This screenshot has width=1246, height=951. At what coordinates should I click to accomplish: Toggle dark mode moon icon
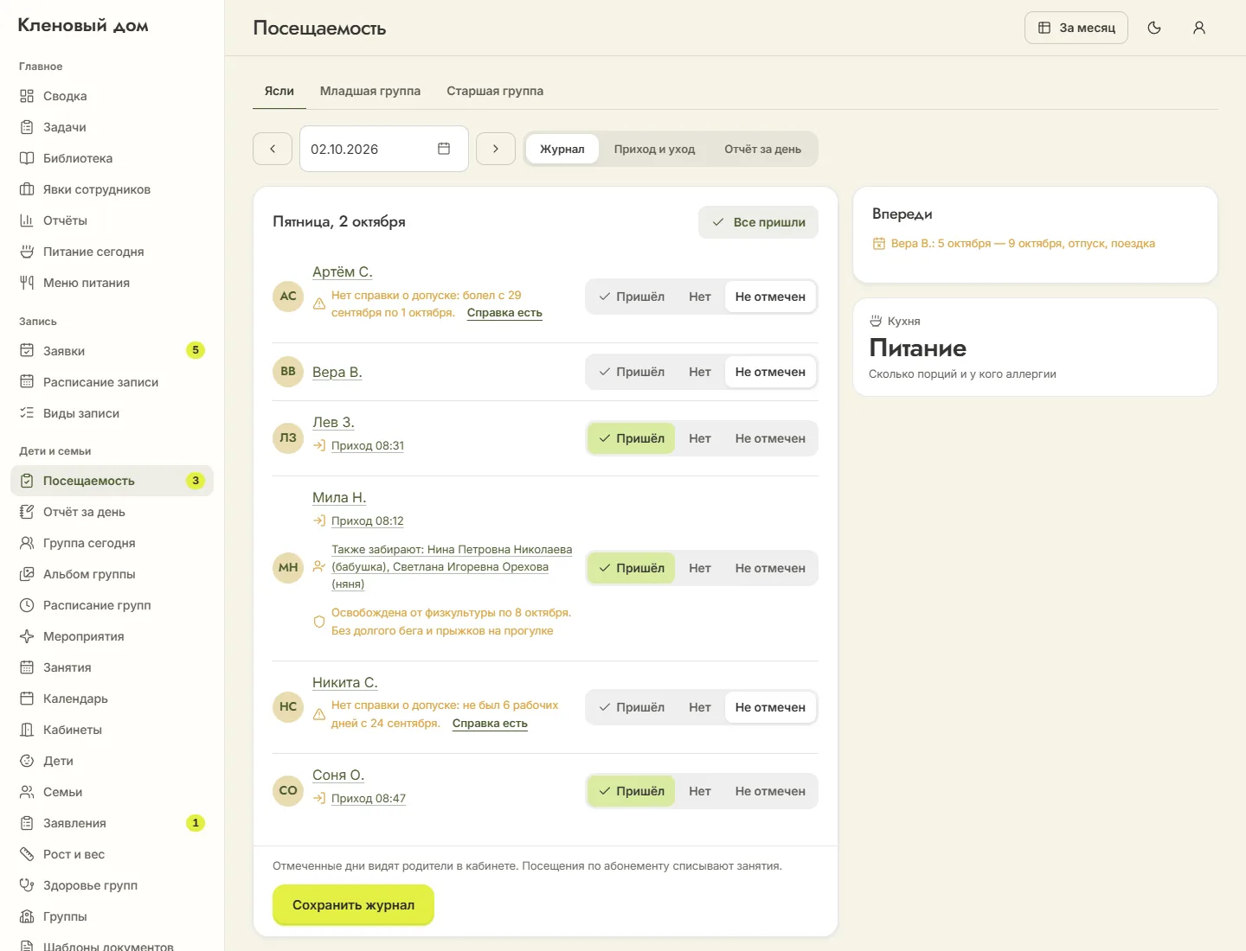[x=1154, y=28]
